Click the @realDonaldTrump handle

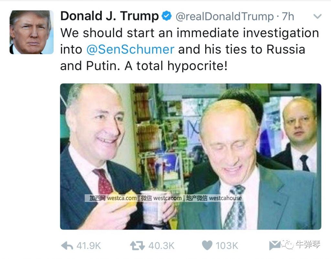pyautogui.click(x=224, y=16)
